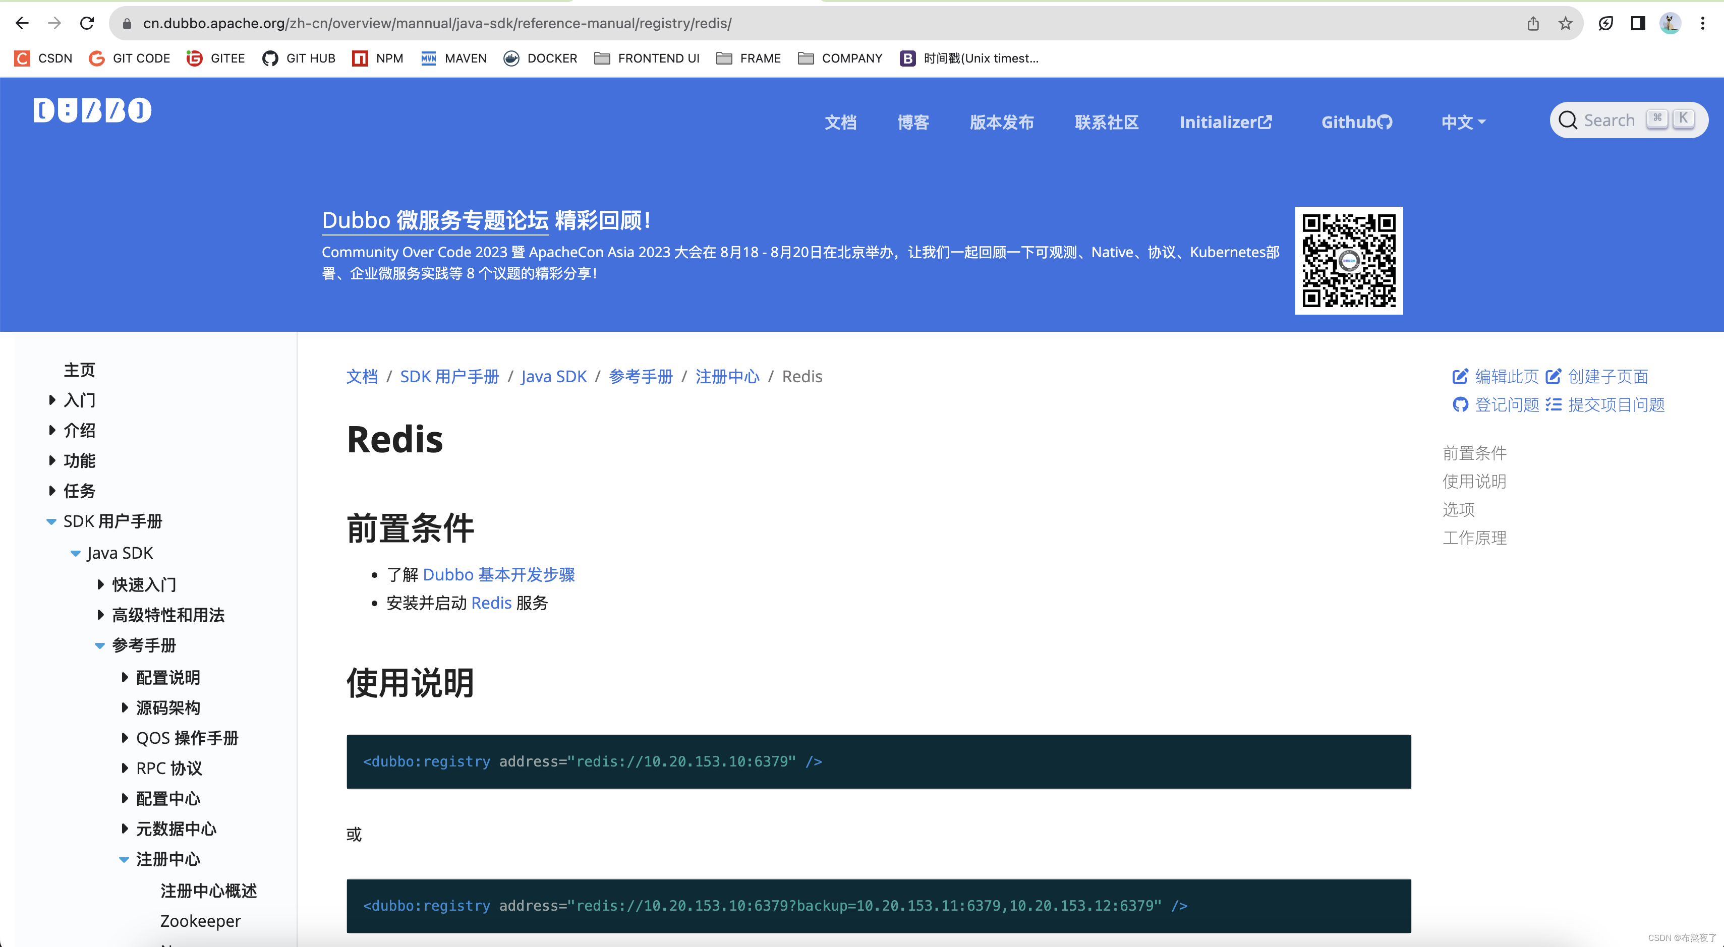Click the QR code image in banner
Image resolution: width=1724 pixels, height=947 pixels.
click(1349, 260)
